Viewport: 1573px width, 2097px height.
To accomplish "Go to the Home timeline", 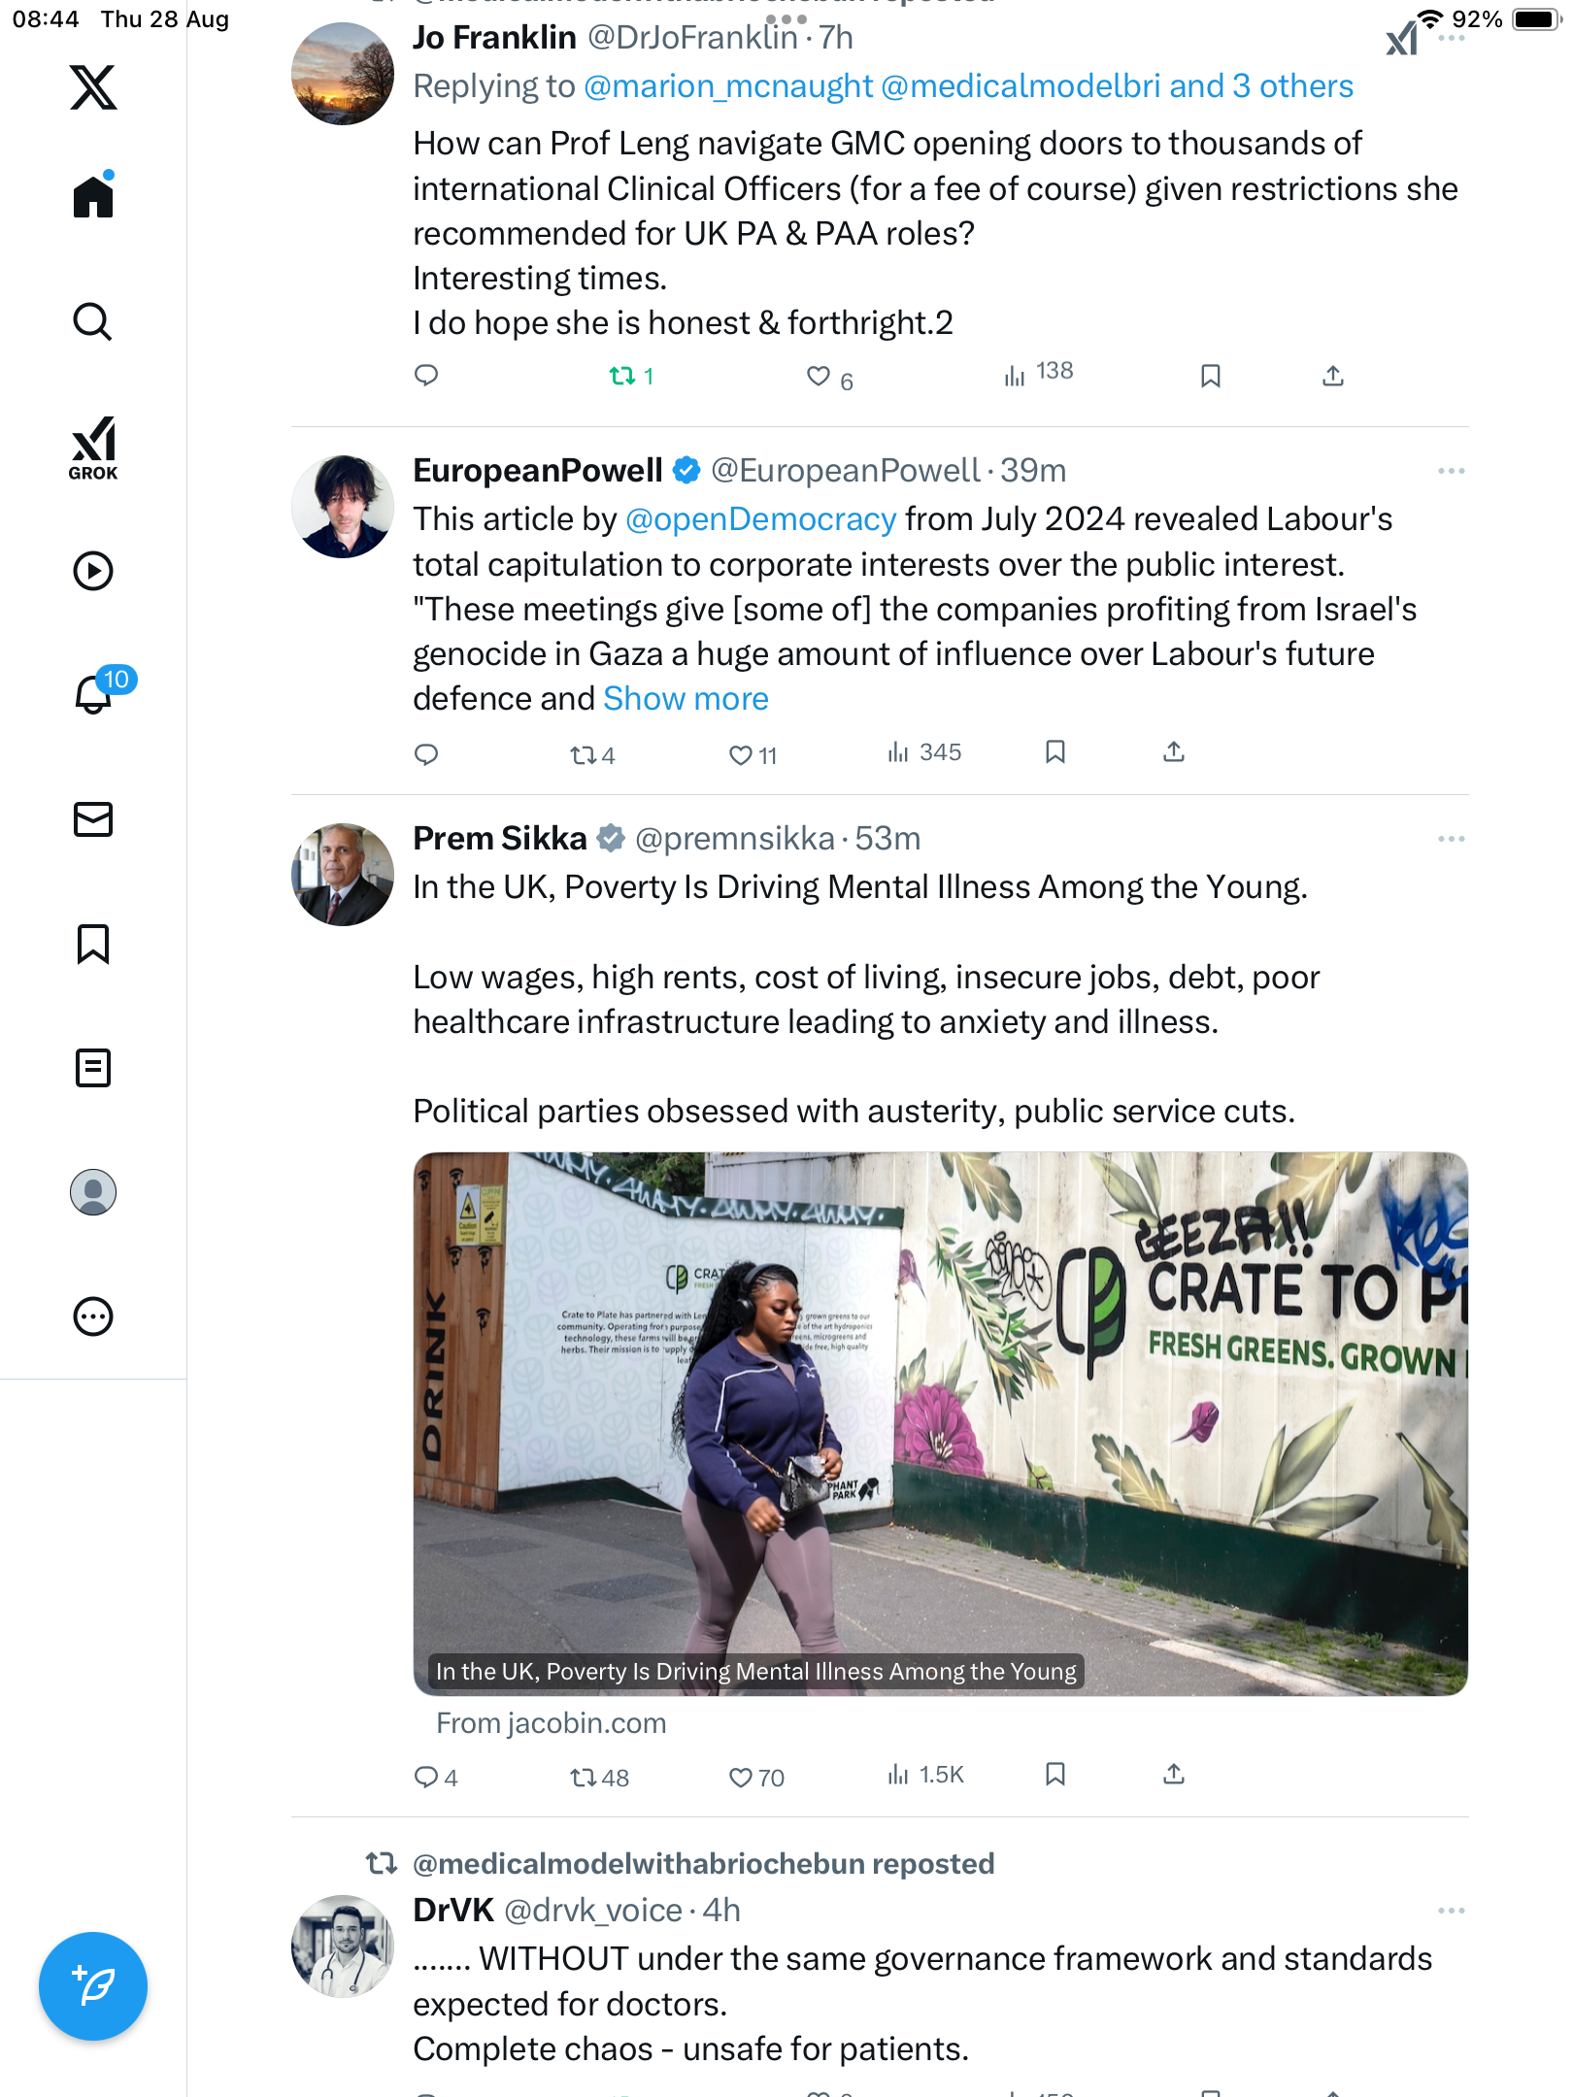I will coord(93,197).
